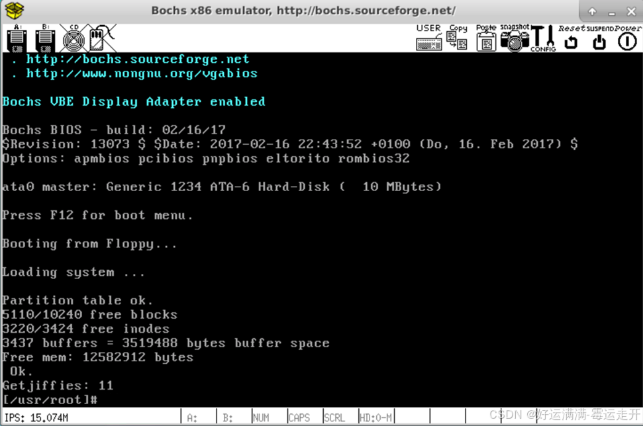Click the IPS status bar entry
The image size is (643, 426).
(x=36, y=418)
